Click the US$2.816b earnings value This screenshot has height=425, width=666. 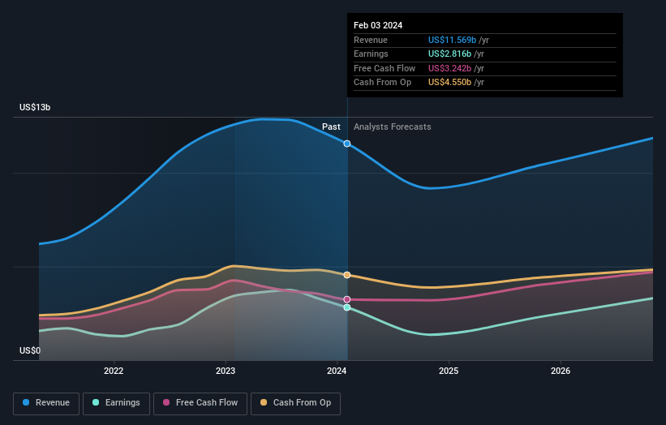(449, 54)
